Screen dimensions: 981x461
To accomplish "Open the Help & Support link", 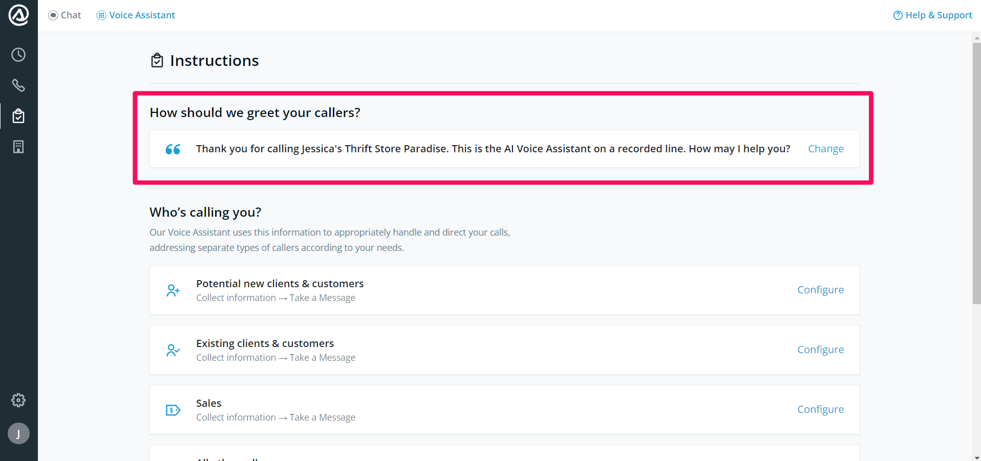I will tap(932, 15).
